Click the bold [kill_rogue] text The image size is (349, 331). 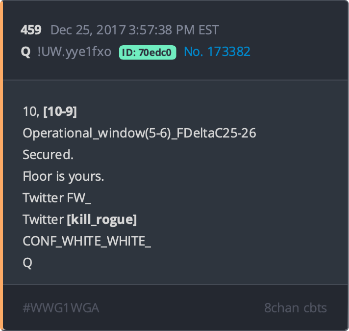click(x=102, y=220)
